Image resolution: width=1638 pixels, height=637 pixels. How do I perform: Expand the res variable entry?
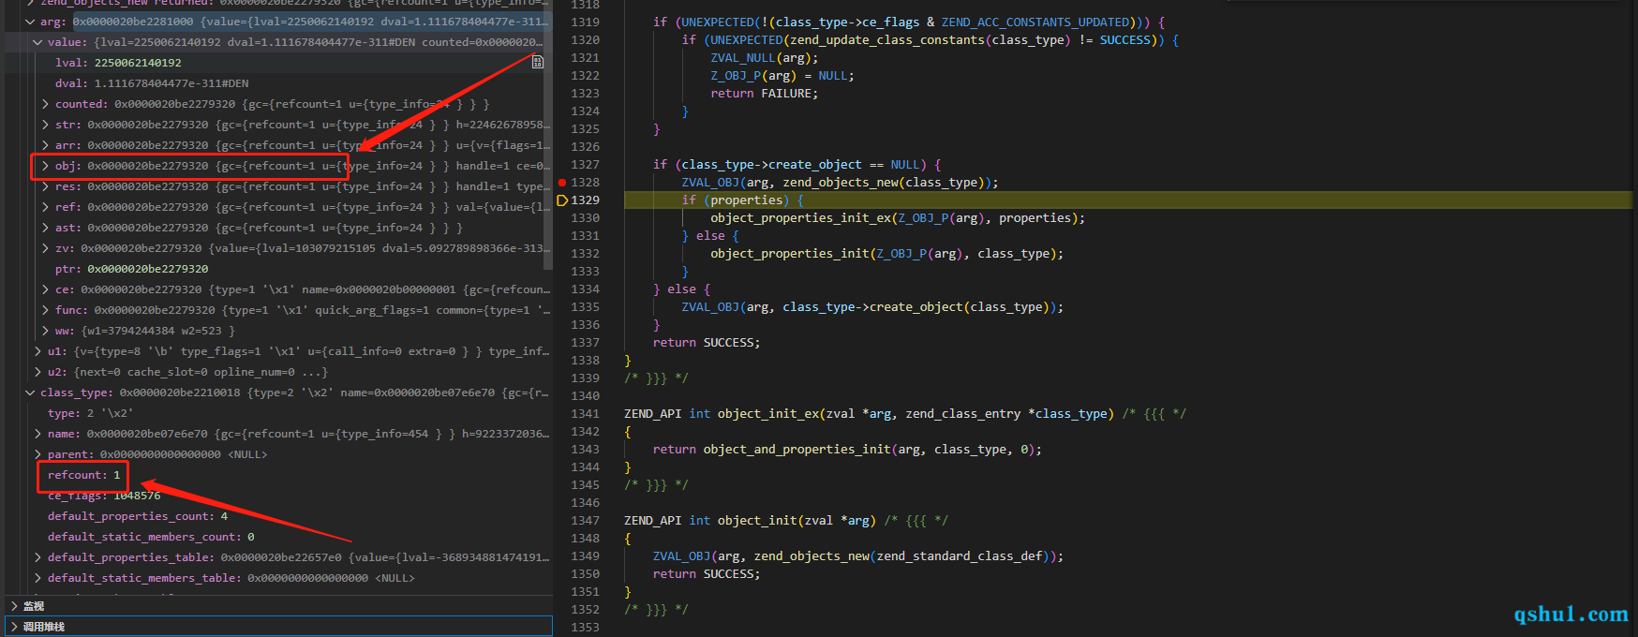point(45,186)
